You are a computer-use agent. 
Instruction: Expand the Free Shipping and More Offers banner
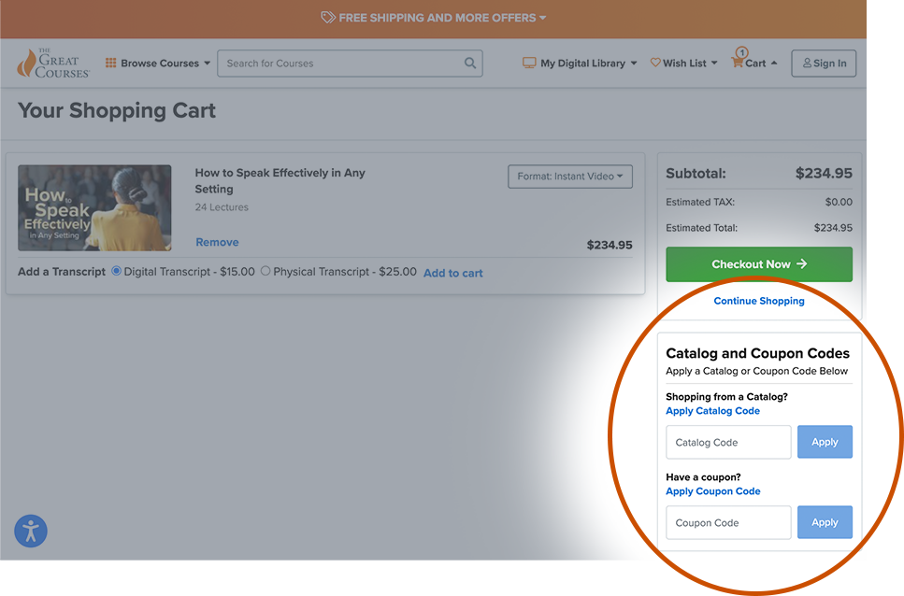tap(434, 18)
